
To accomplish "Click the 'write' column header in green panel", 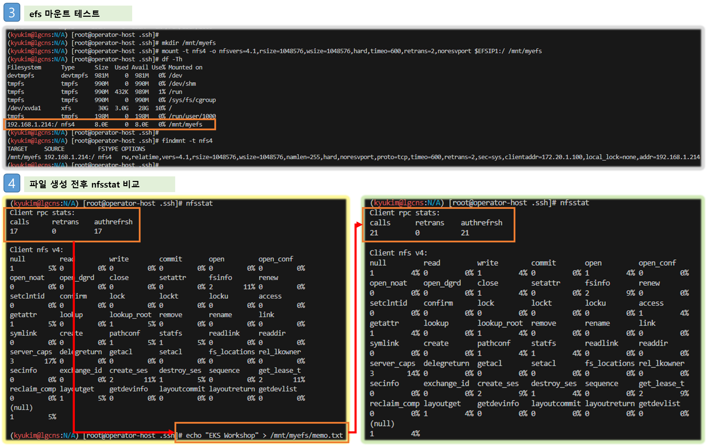I will pos(487,263).
